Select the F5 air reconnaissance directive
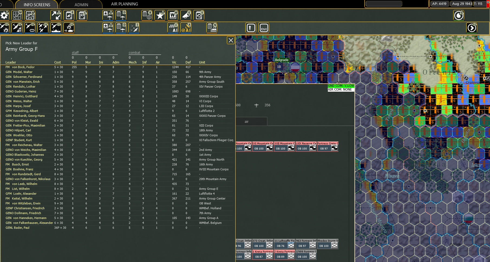Screen dimensions: 490x262 (30, 28)
